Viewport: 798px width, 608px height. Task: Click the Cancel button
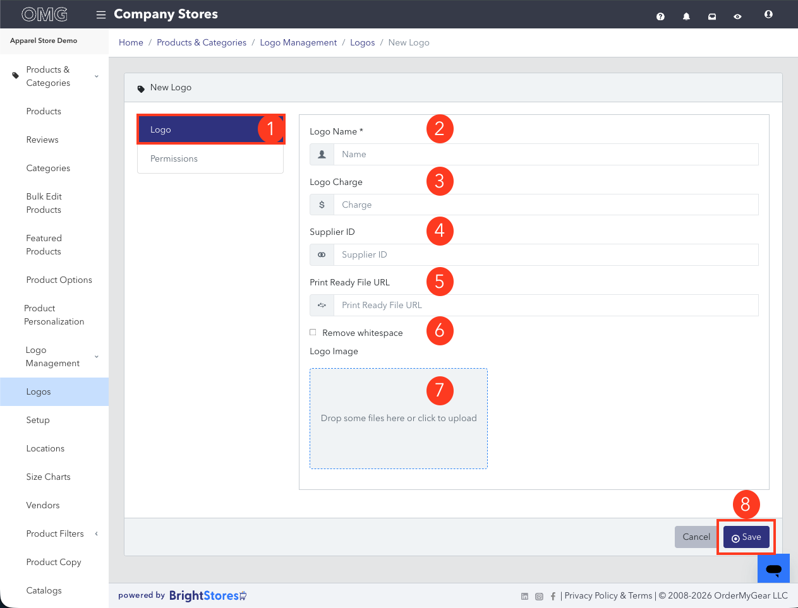696,537
